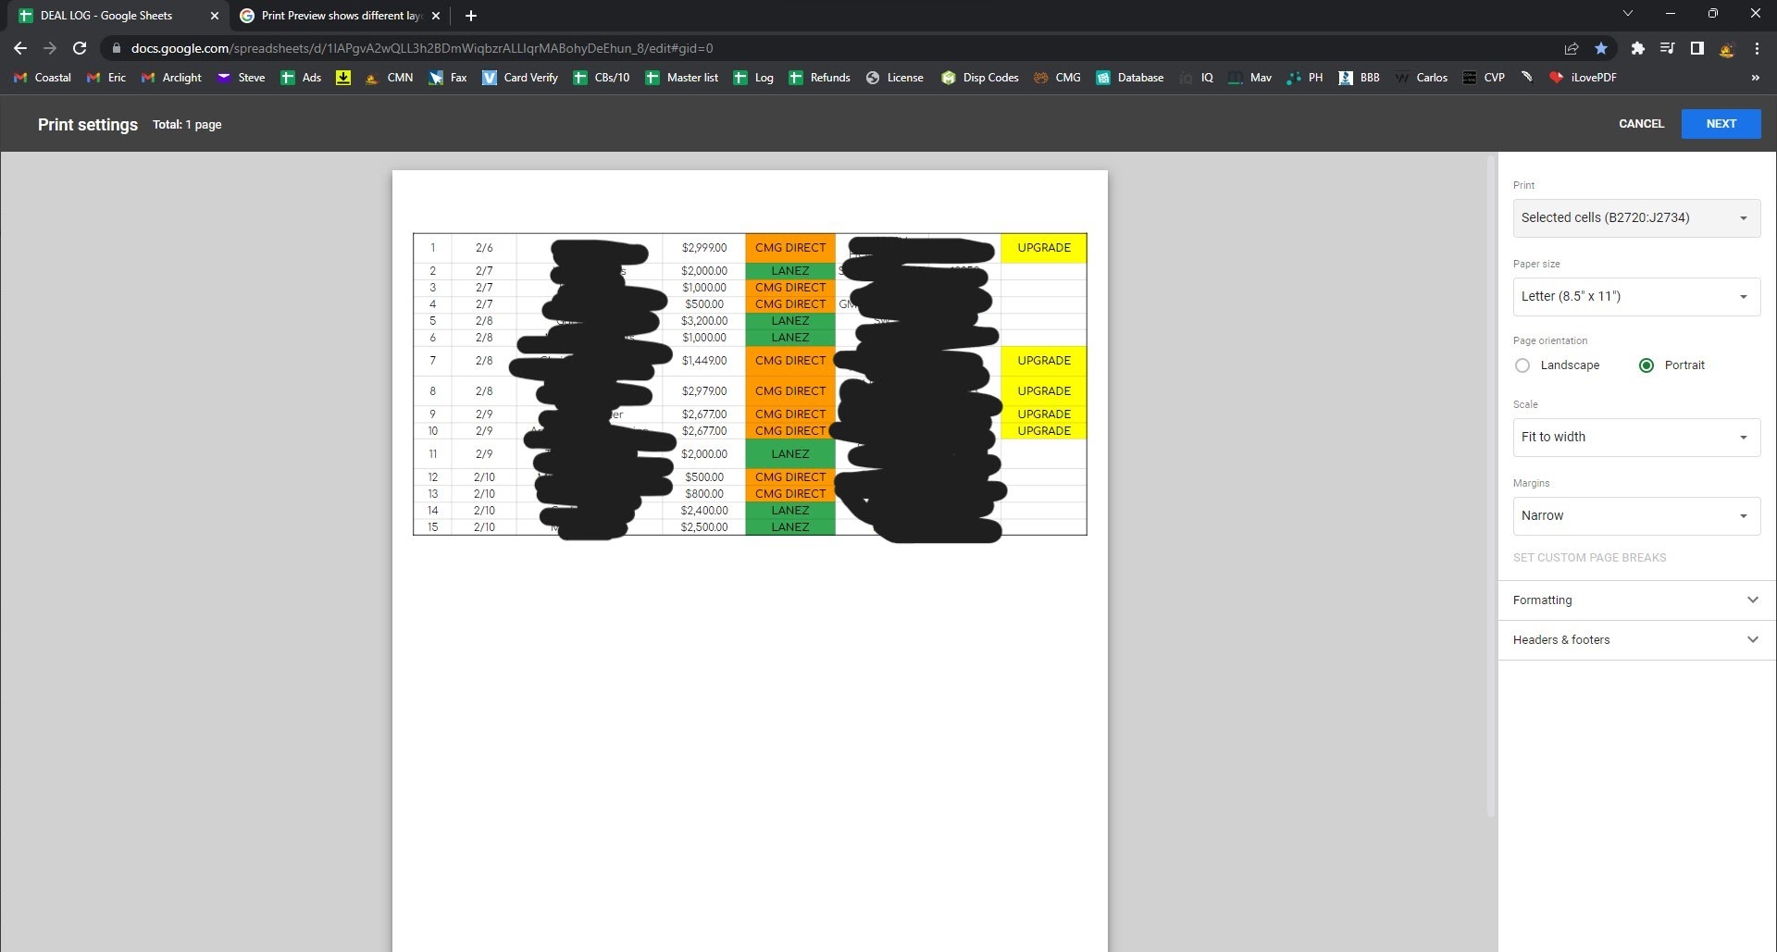Click the NEXT button
This screenshot has height=952, width=1777.
click(x=1720, y=123)
